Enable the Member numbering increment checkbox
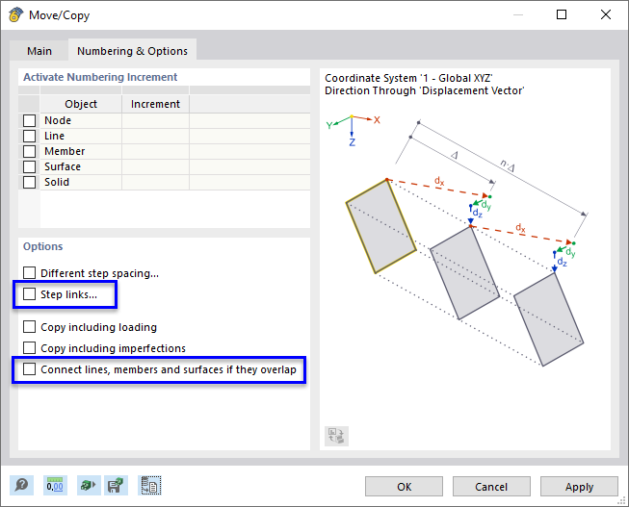This screenshot has height=507, width=629. [29, 151]
